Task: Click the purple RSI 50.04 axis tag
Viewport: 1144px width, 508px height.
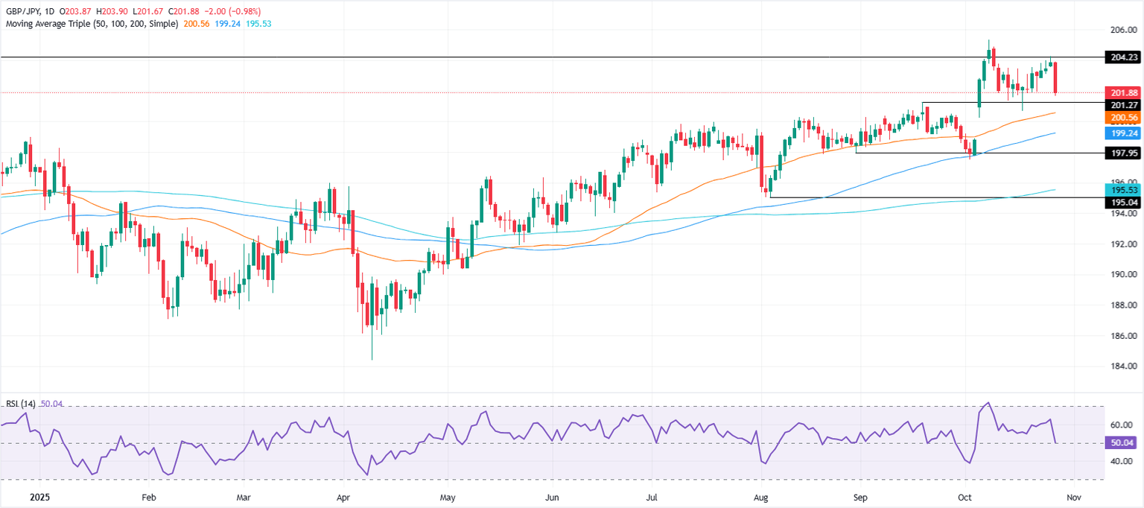Action: [1121, 442]
